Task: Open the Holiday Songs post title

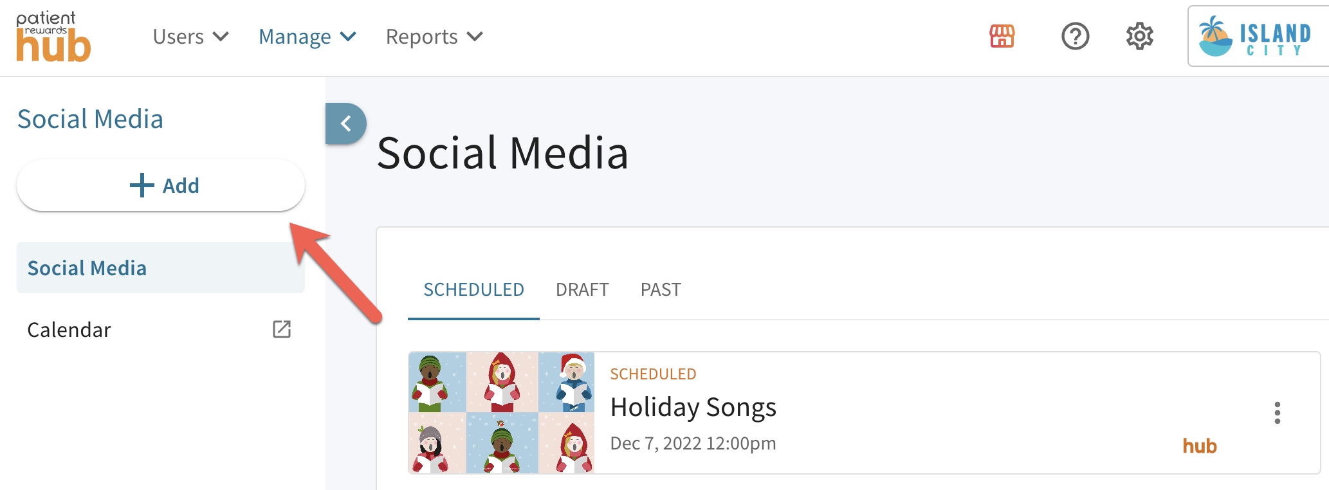Action: tap(693, 408)
